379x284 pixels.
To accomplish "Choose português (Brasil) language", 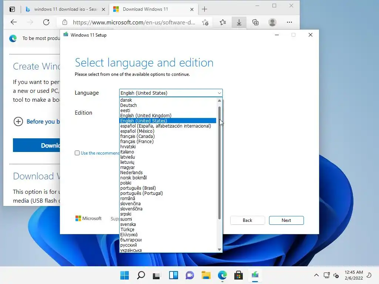I will [x=168, y=188].
